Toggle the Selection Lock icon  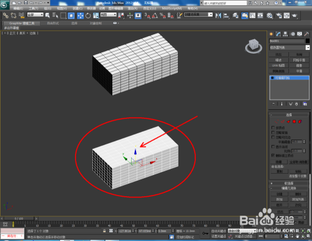(104, 231)
